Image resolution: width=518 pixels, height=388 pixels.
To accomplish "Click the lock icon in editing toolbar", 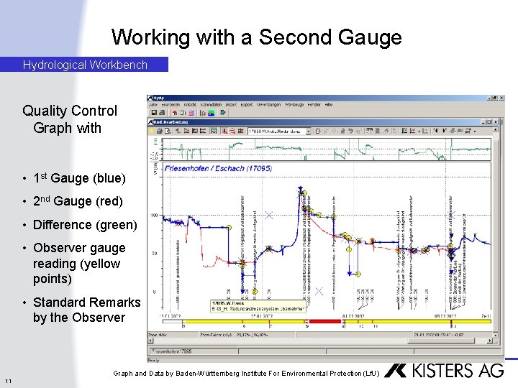I will click(343, 131).
